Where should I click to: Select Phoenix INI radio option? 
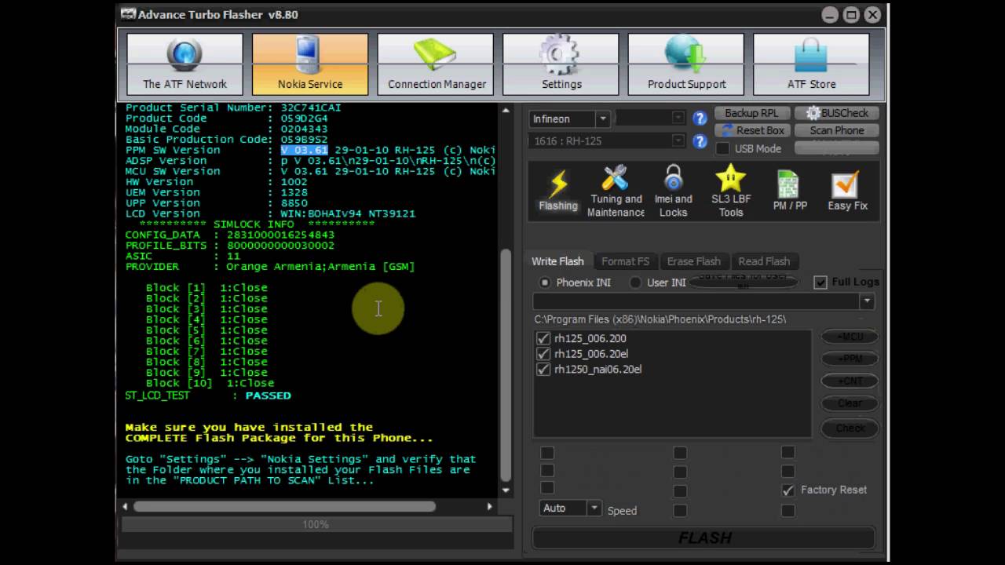[544, 282]
